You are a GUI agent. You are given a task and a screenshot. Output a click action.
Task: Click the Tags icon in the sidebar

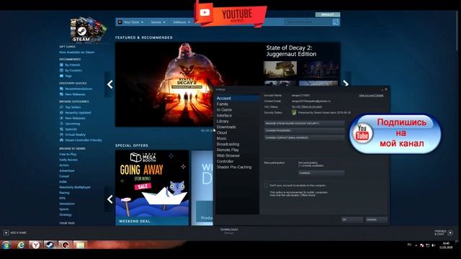coord(61,76)
